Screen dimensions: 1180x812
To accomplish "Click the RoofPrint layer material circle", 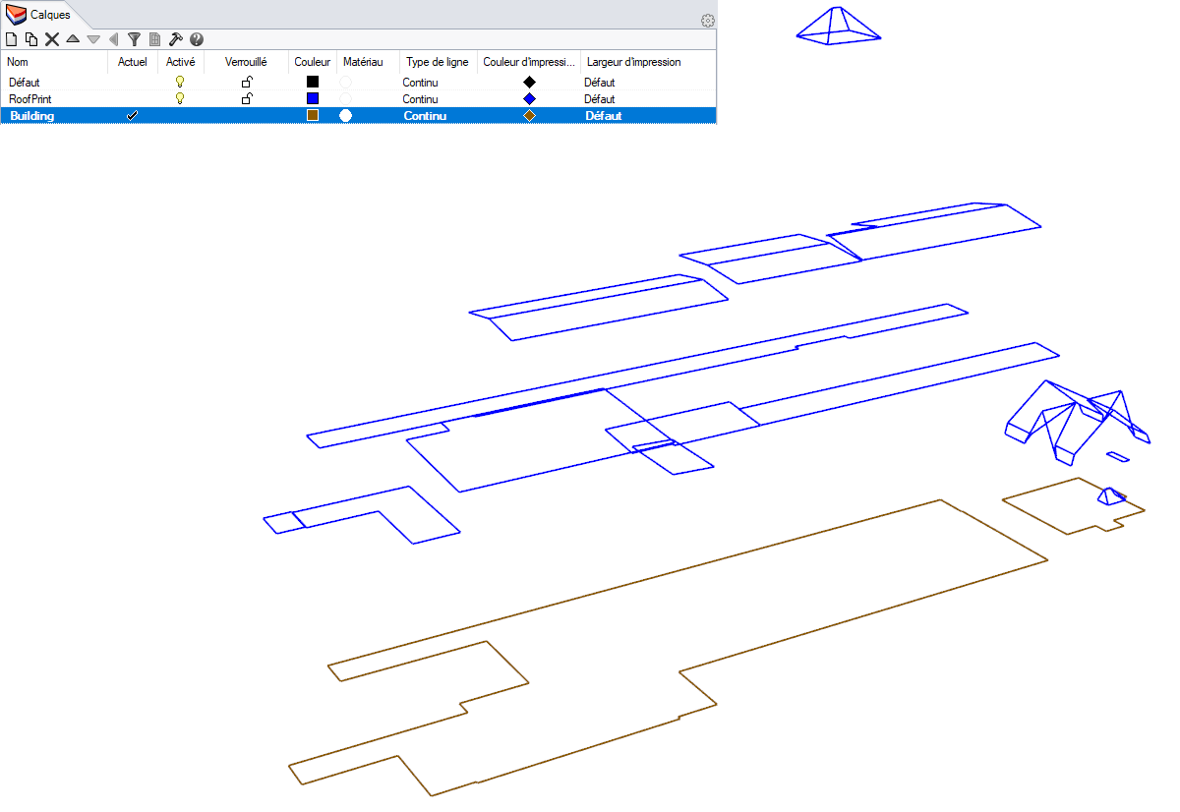I will [x=345, y=99].
